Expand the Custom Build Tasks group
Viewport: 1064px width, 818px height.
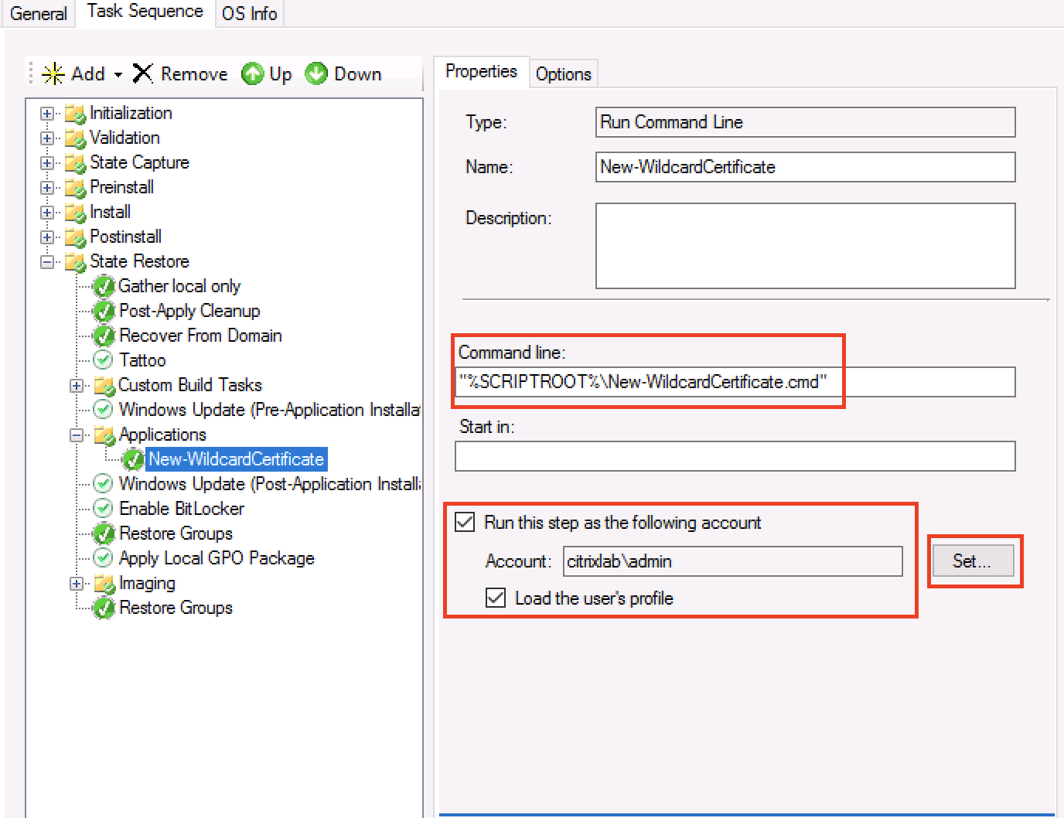tap(76, 386)
